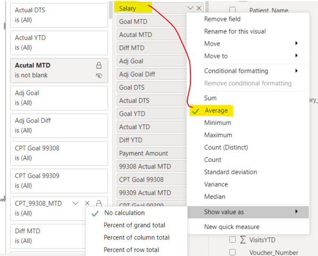Select the Adj Goal Diff value field
Viewport: 318px width, 256px height.
152,74
